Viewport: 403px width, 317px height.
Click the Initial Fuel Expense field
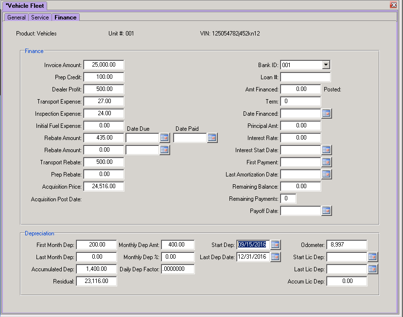[x=104, y=125]
